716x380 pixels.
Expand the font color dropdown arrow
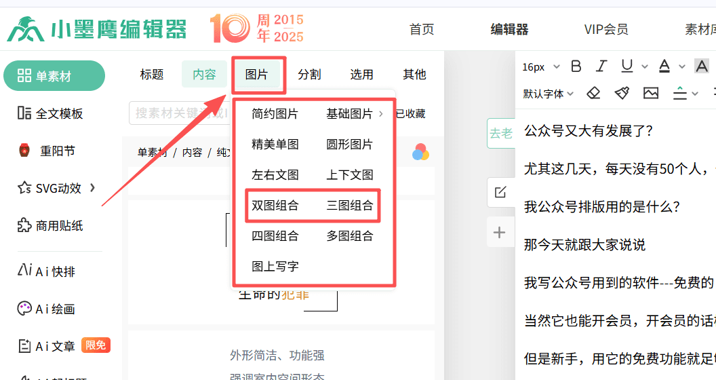tap(681, 67)
